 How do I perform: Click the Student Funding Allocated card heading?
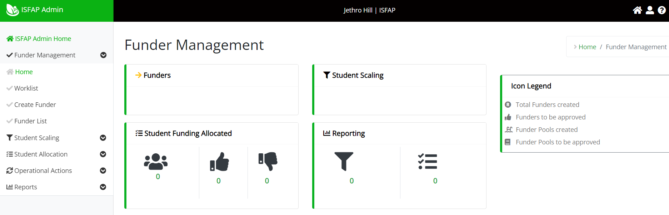point(188,133)
